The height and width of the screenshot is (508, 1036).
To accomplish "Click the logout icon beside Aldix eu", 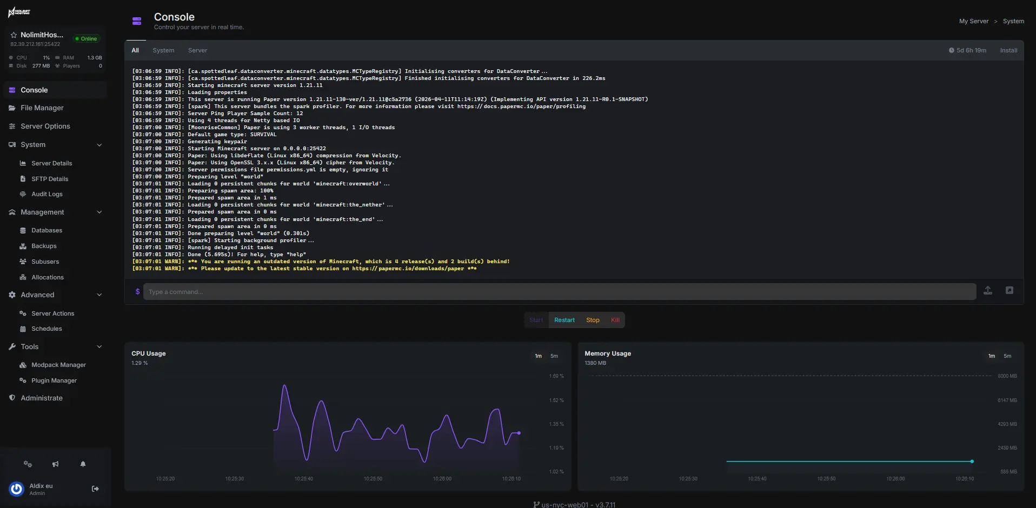I will click(x=95, y=489).
